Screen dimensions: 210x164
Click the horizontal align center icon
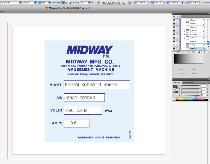(108, 3)
